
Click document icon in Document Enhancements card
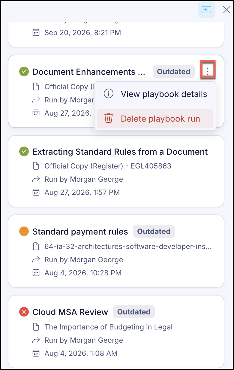click(x=36, y=87)
